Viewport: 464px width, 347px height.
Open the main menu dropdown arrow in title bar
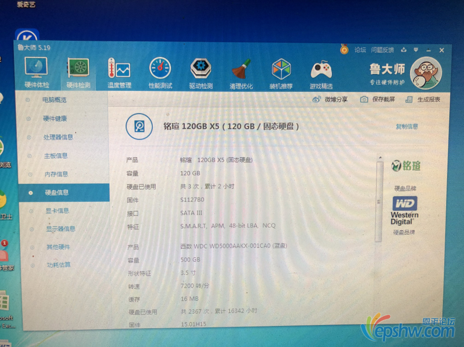(x=416, y=50)
